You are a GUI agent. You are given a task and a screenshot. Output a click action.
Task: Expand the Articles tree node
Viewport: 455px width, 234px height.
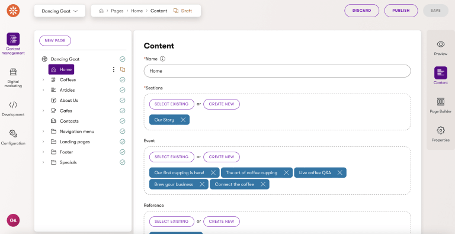click(43, 90)
